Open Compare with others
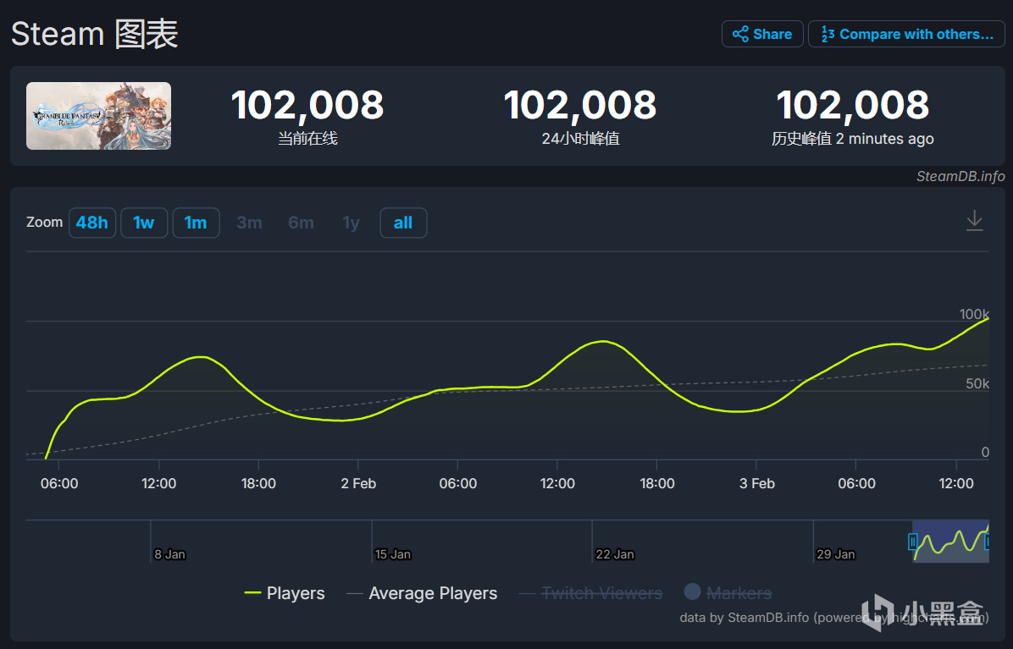This screenshot has height=649, width=1013. click(x=906, y=34)
